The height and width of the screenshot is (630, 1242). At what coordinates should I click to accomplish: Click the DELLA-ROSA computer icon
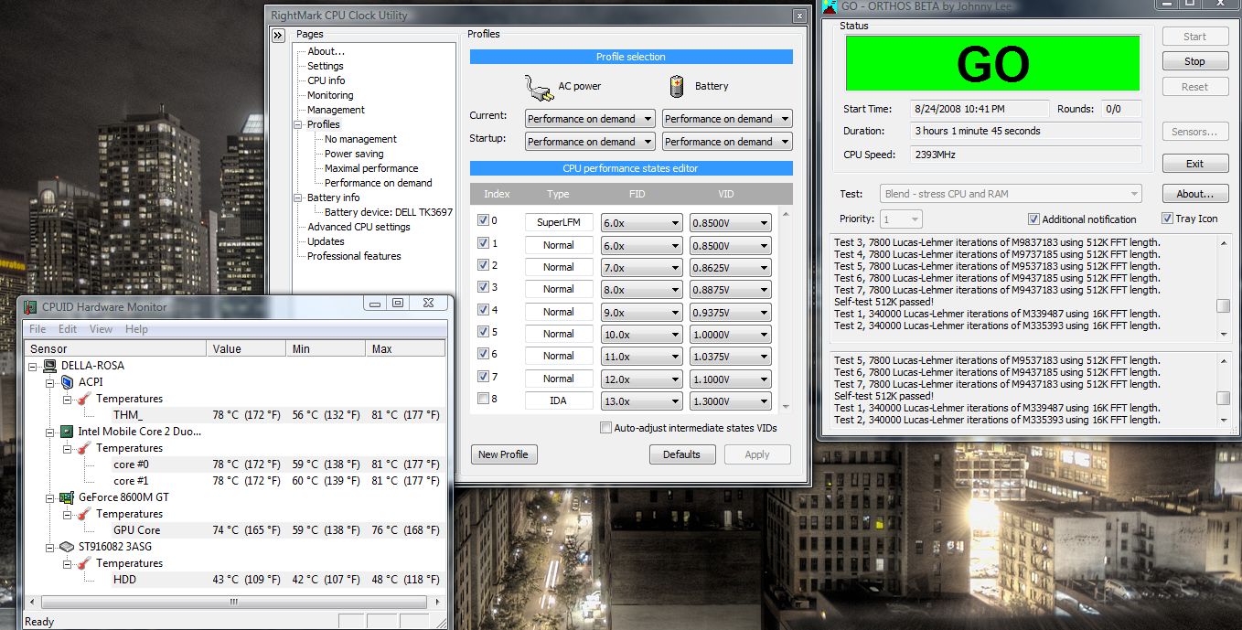click(x=50, y=366)
